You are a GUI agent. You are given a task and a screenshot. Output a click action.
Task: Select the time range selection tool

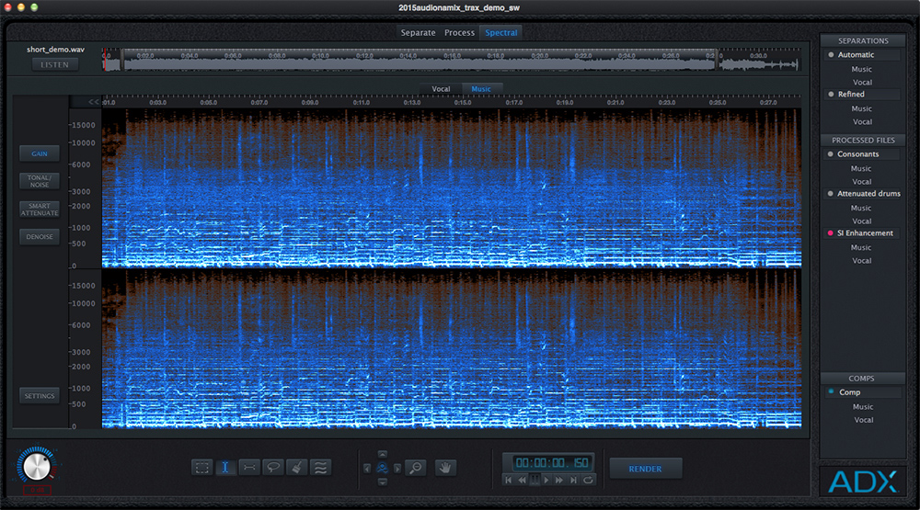(x=225, y=468)
